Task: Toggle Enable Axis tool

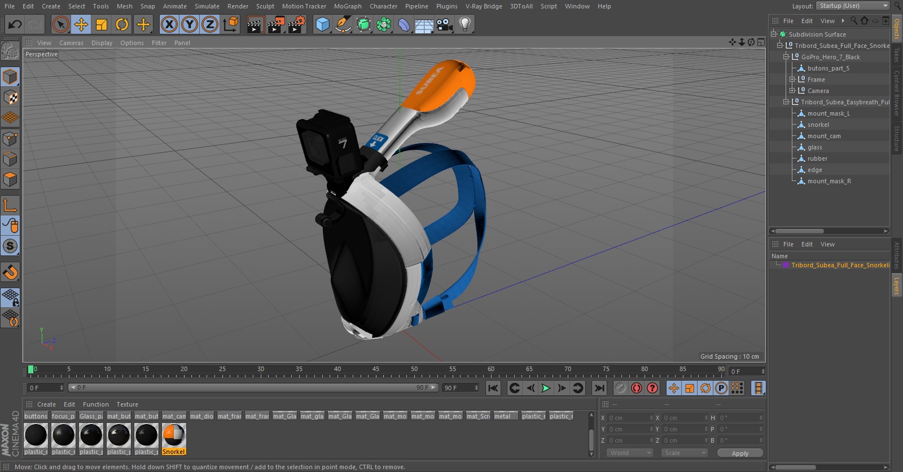Action: coord(11,205)
